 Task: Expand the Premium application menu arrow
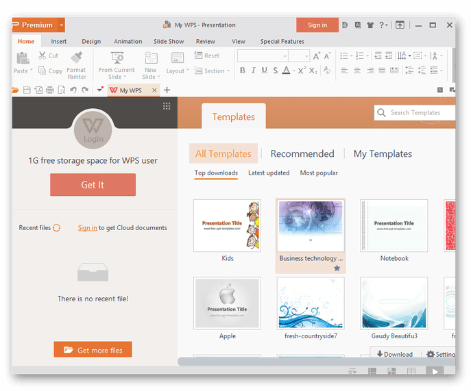62,25
